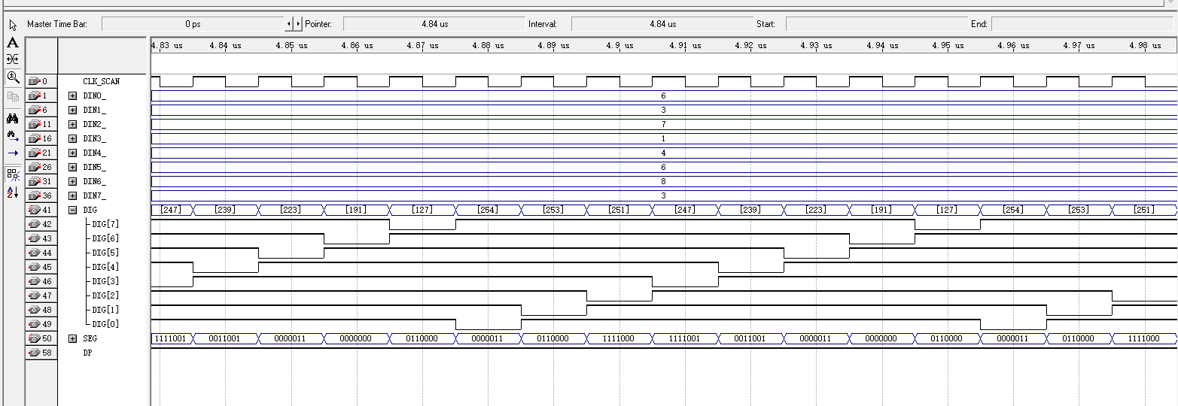Screen dimensions: 1178x406
Task: Select the DIG[6] signal name
Action: tap(105, 238)
